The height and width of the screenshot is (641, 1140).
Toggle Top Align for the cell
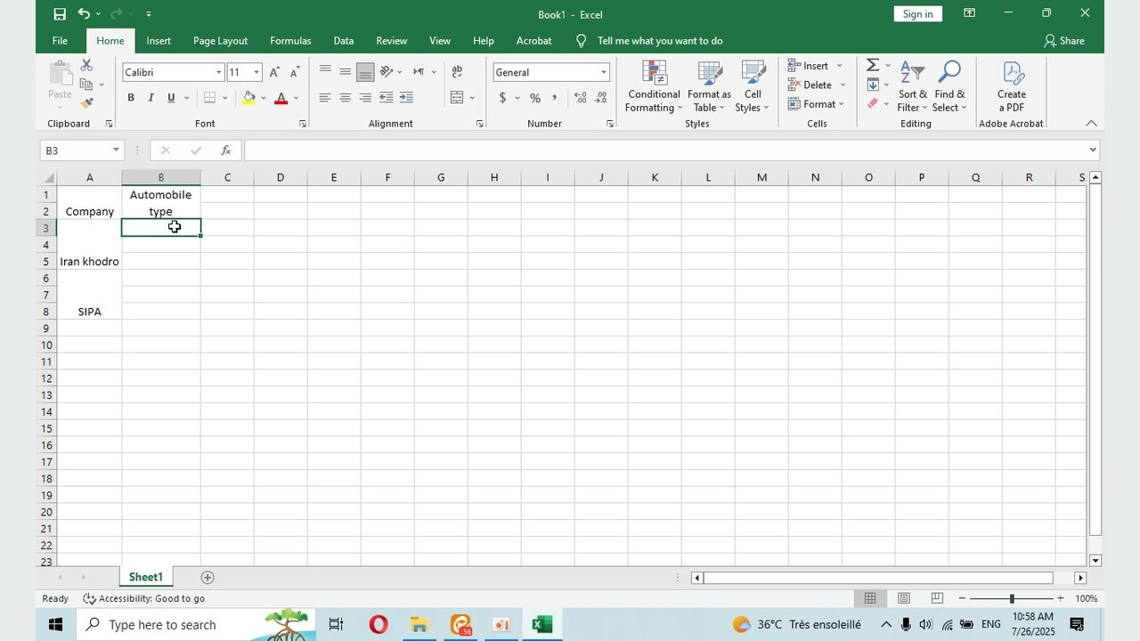[325, 72]
